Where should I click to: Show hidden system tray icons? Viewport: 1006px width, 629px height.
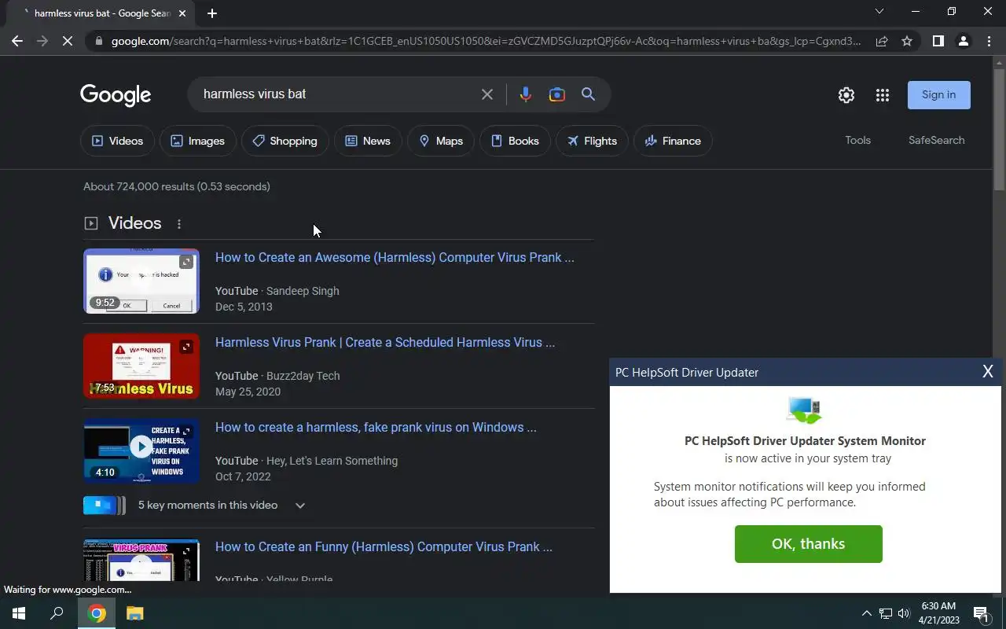[x=866, y=613]
